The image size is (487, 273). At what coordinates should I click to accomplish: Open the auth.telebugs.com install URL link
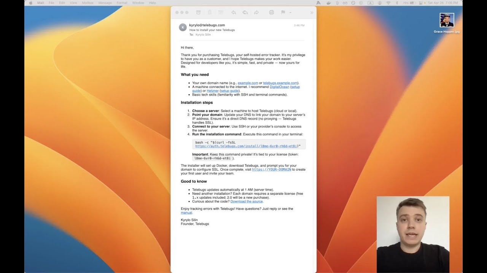click(246, 146)
